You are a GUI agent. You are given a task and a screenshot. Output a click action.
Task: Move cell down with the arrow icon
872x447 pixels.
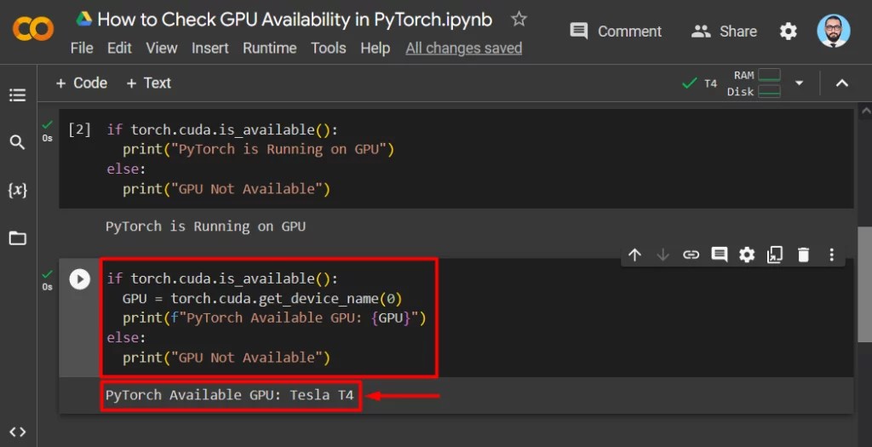pyautogui.click(x=663, y=255)
